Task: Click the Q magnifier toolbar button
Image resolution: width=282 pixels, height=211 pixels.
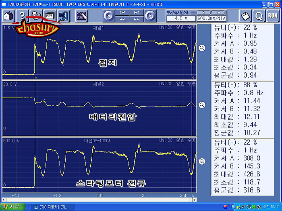Action: tap(259, 16)
